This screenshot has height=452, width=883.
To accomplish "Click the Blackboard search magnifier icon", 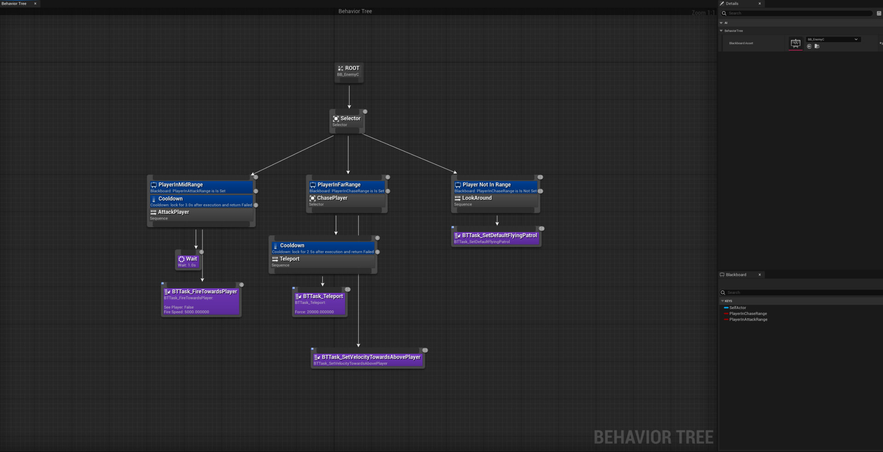I will tap(723, 293).
